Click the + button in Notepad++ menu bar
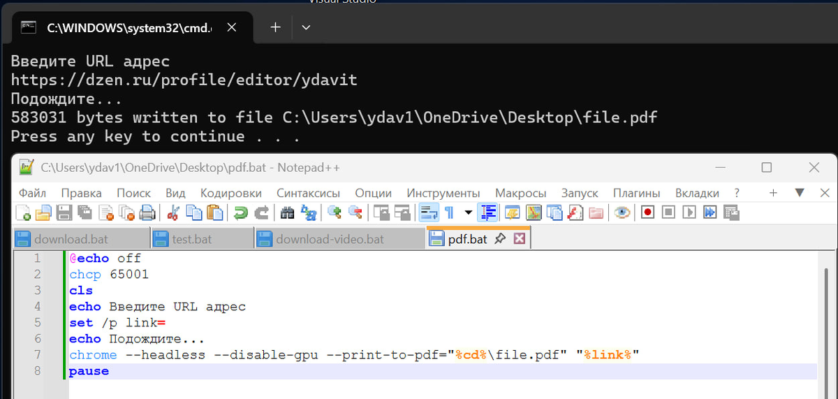838x399 pixels. coord(773,193)
